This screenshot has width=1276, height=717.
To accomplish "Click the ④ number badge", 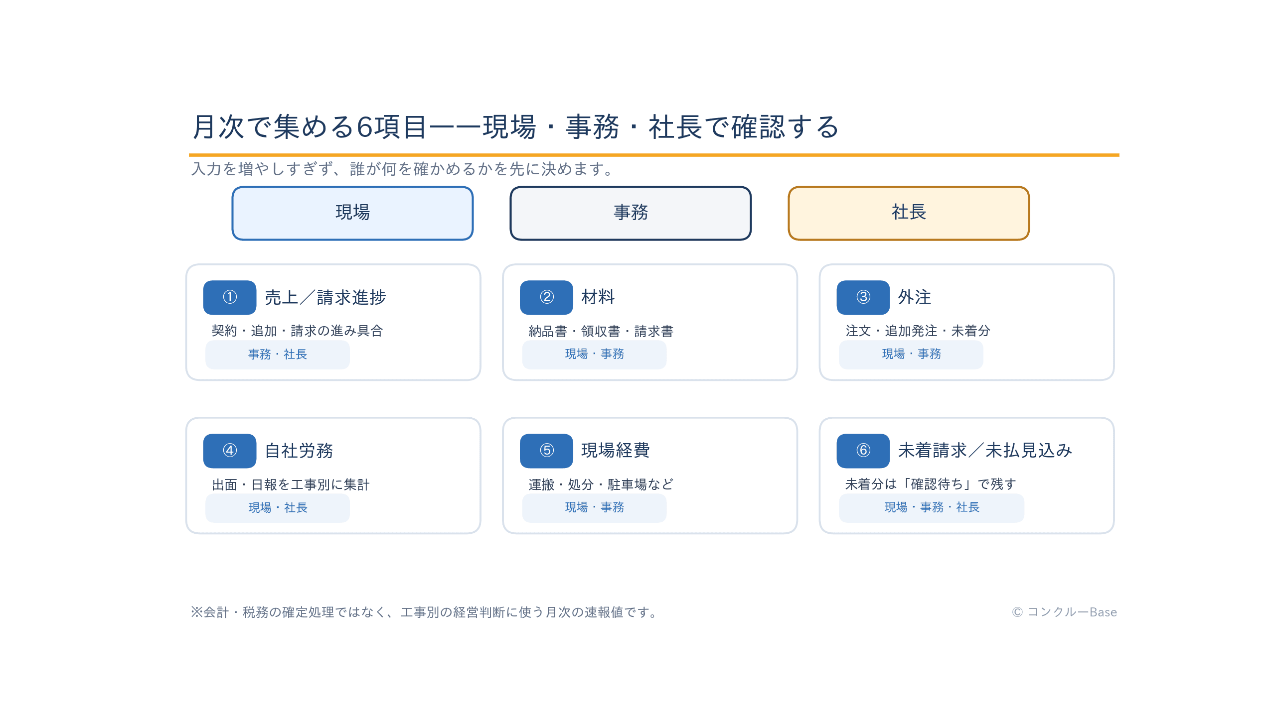I will click(x=230, y=451).
